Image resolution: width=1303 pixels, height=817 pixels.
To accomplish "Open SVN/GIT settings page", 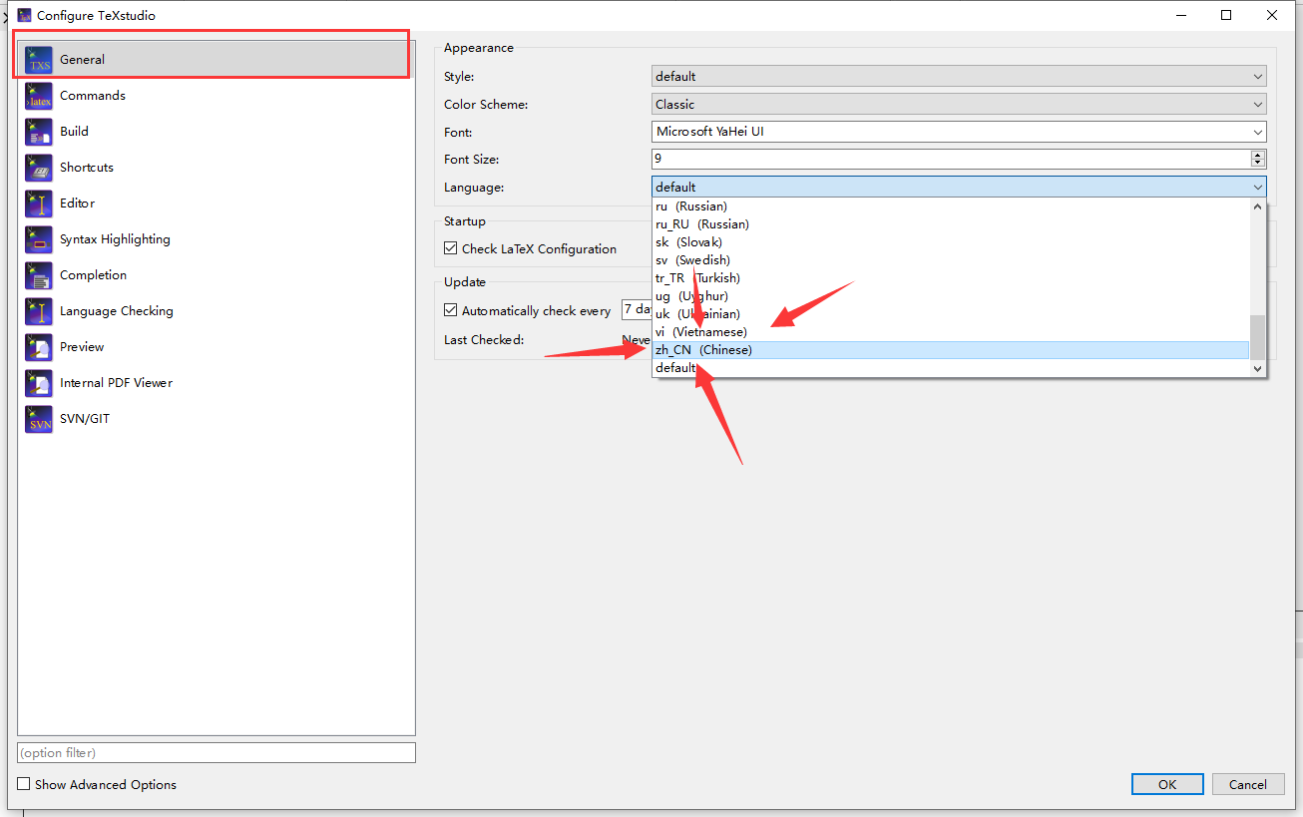I will 216,419.
